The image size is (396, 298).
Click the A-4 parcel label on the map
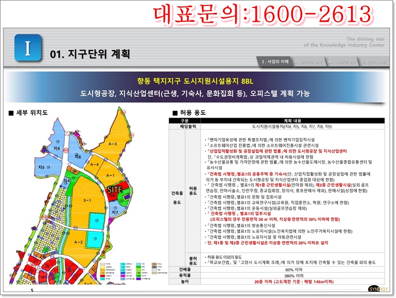(95, 165)
